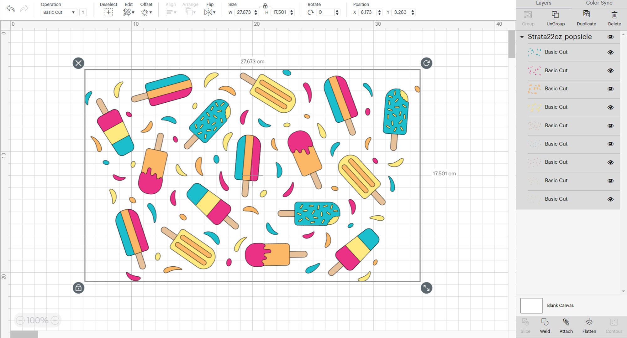The width and height of the screenshot is (627, 338).
Task: Open the Flip options dropdown
Action: pyautogui.click(x=214, y=13)
